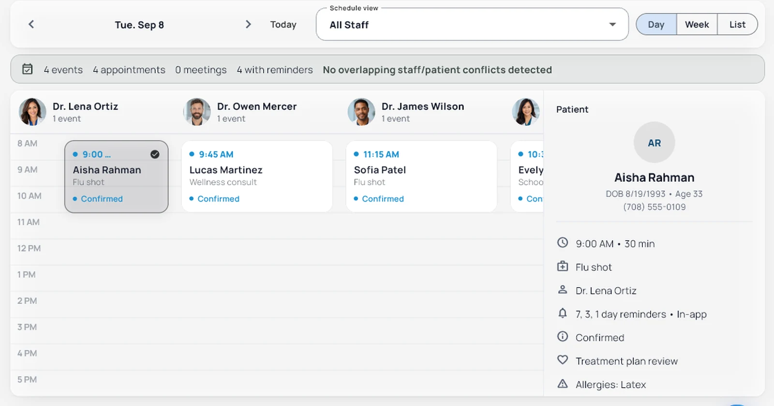Viewport: 774px width, 406px height.
Task: Click the 12 PM time slot label
Action: [x=29, y=248]
